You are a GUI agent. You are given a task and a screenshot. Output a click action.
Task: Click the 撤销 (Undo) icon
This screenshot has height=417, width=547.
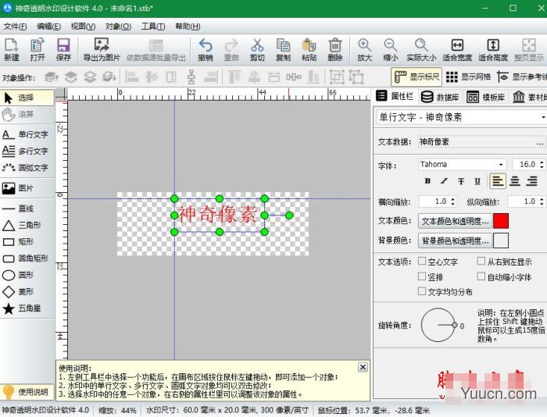(206, 50)
